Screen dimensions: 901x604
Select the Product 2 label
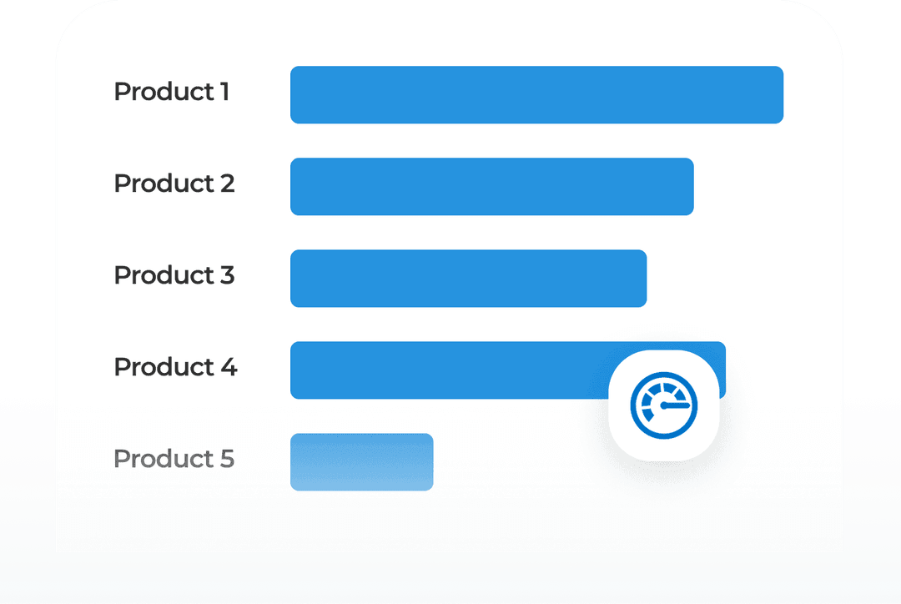(174, 184)
